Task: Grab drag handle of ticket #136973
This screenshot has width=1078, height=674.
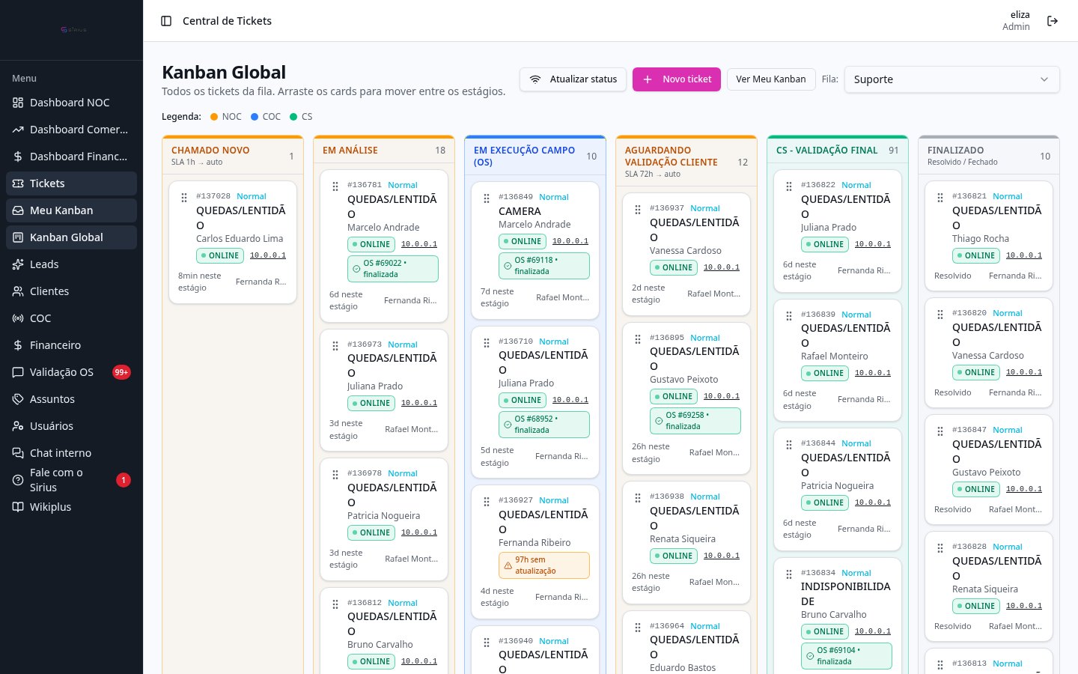Action: [x=335, y=346]
